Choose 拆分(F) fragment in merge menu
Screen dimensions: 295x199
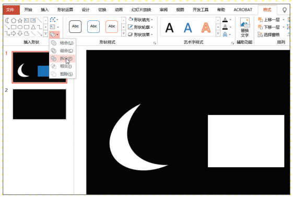click(63, 58)
